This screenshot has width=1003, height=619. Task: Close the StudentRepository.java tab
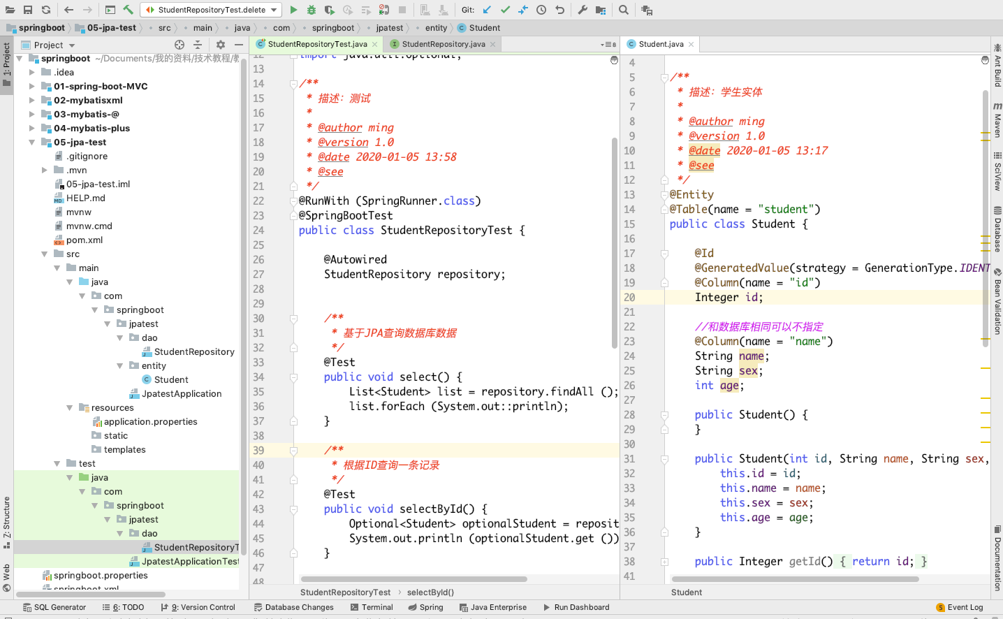coord(493,44)
